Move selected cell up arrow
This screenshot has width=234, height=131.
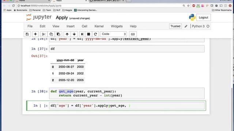click(x=67, y=34)
